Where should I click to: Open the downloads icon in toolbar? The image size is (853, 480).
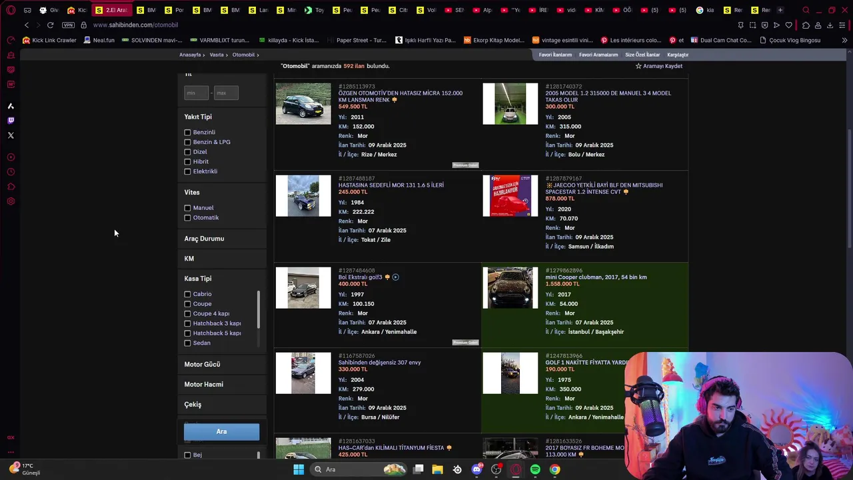830,25
